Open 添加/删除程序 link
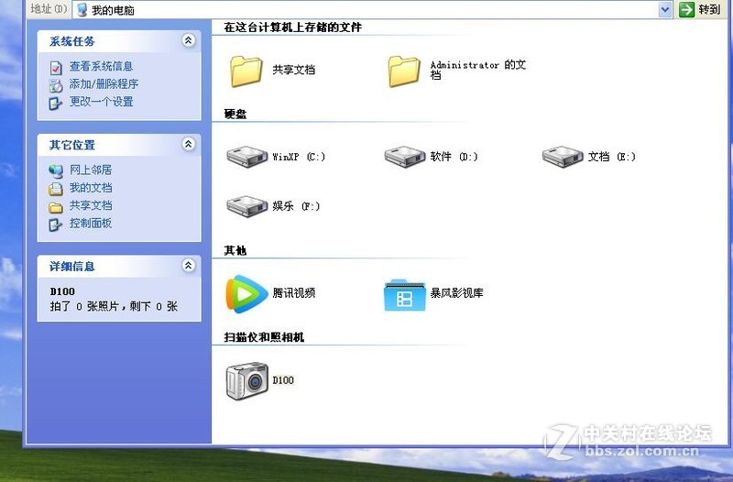The image size is (733, 482). coord(104,84)
